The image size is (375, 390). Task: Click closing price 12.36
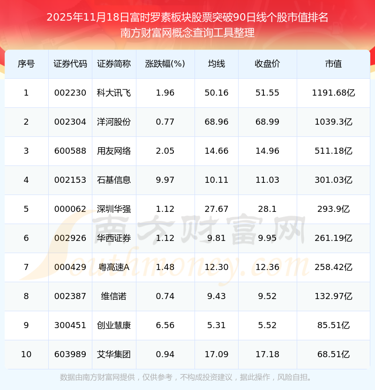coord(267,267)
